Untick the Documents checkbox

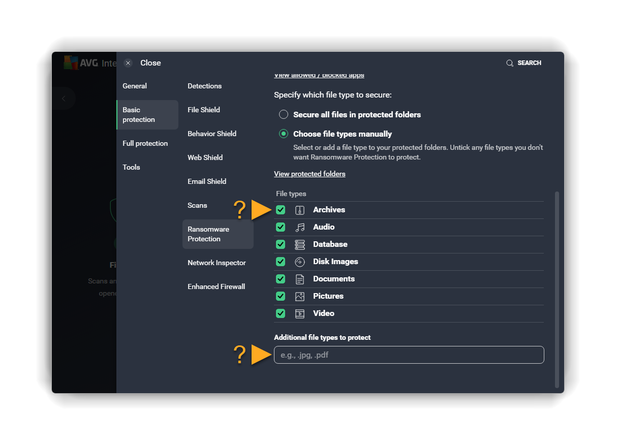pos(281,279)
